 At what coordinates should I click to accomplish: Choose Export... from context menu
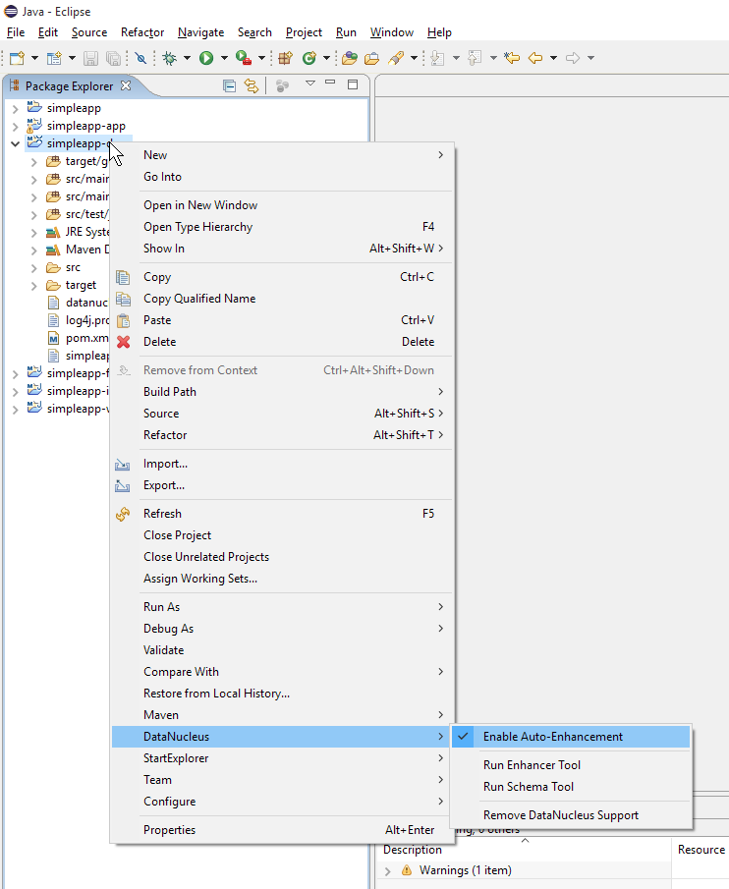[282, 484]
